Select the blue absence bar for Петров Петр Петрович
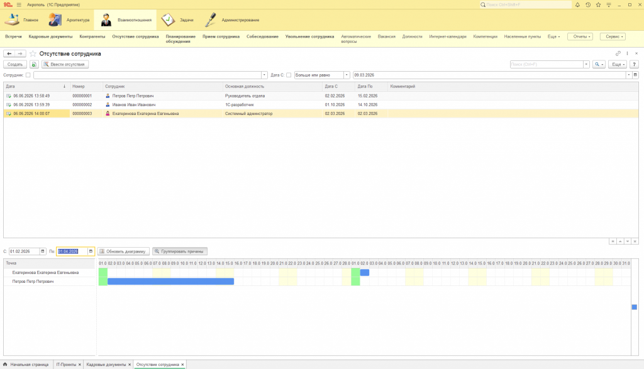 (170, 281)
